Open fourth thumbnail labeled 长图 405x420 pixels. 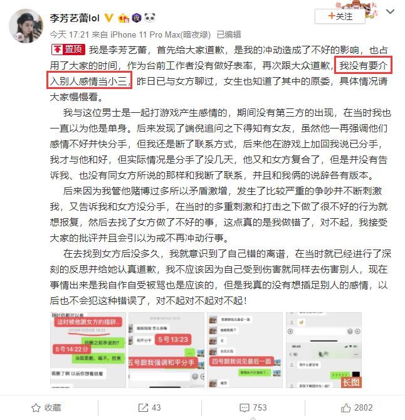pos(323,350)
